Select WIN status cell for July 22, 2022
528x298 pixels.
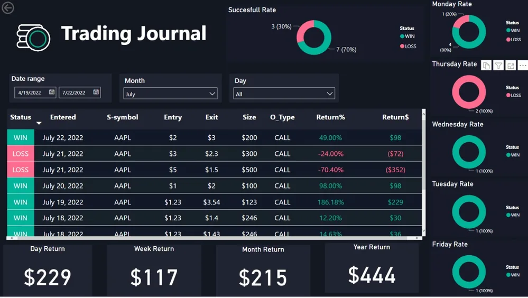[21, 137]
